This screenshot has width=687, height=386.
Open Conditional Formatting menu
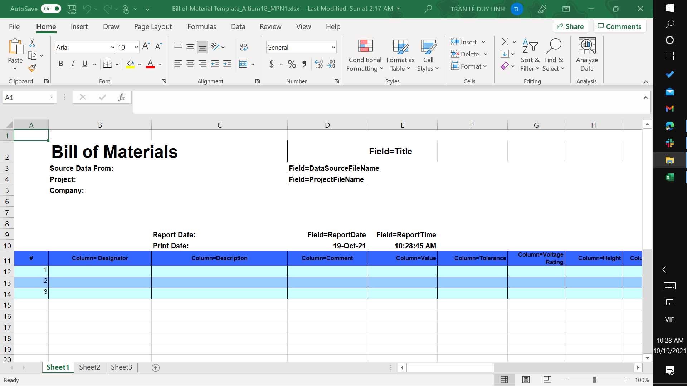pyautogui.click(x=365, y=55)
